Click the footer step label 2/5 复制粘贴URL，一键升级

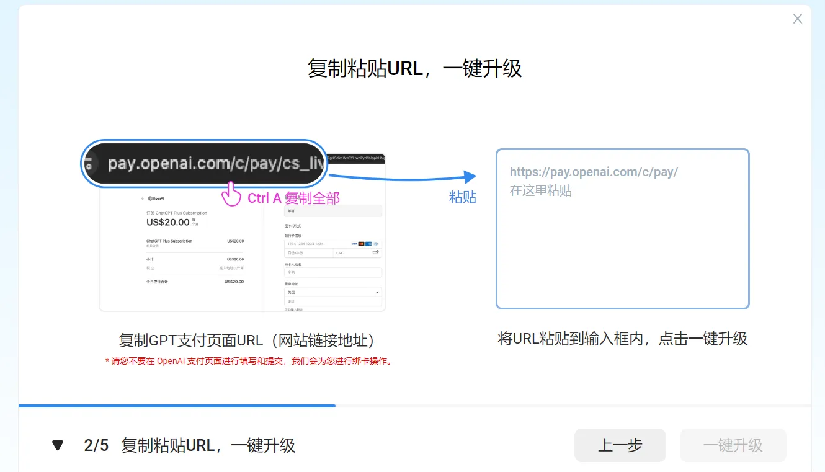(x=190, y=445)
